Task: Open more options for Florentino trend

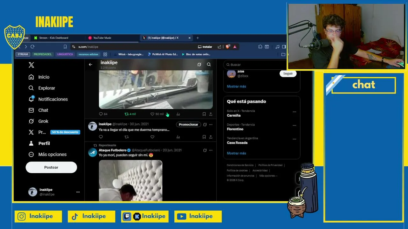Action: (x=294, y=125)
